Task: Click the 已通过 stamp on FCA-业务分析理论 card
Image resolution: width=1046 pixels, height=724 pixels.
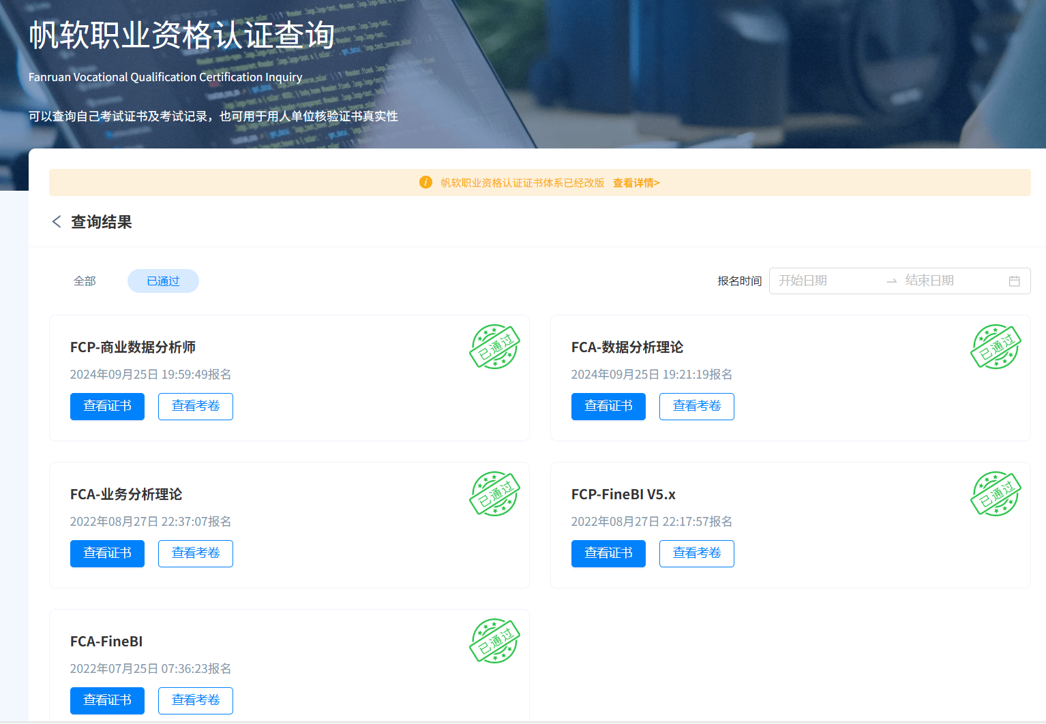Action: 495,494
